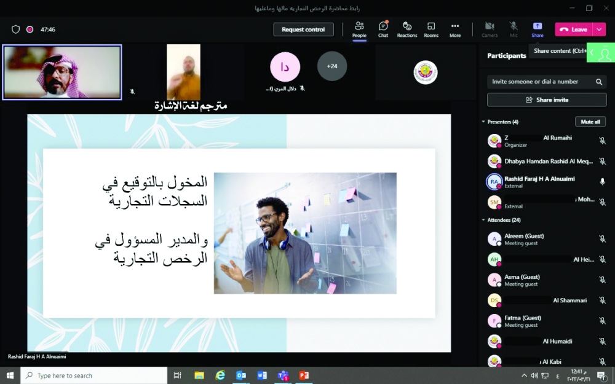Viewport: 615px width, 384px height.
Task: Launch Microsoft Teams from the taskbar
Action: click(283, 375)
